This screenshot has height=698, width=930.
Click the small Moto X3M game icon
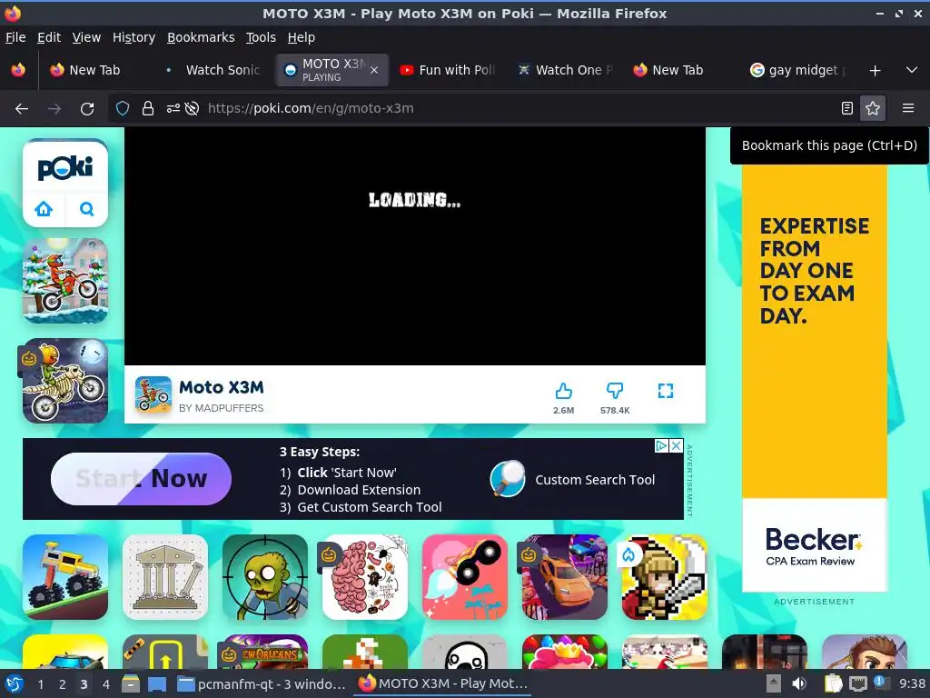click(153, 394)
